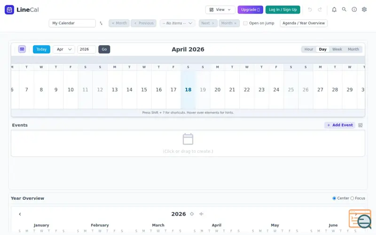Open the notifications bell
The width and height of the screenshot is (376, 235).
click(x=334, y=9)
